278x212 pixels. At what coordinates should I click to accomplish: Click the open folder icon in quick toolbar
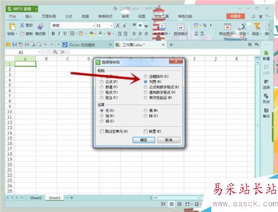(8, 45)
